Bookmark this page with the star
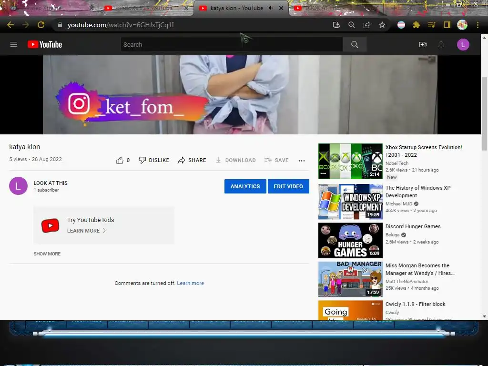The width and height of the screenshot is (488, 366). (382, 25)
